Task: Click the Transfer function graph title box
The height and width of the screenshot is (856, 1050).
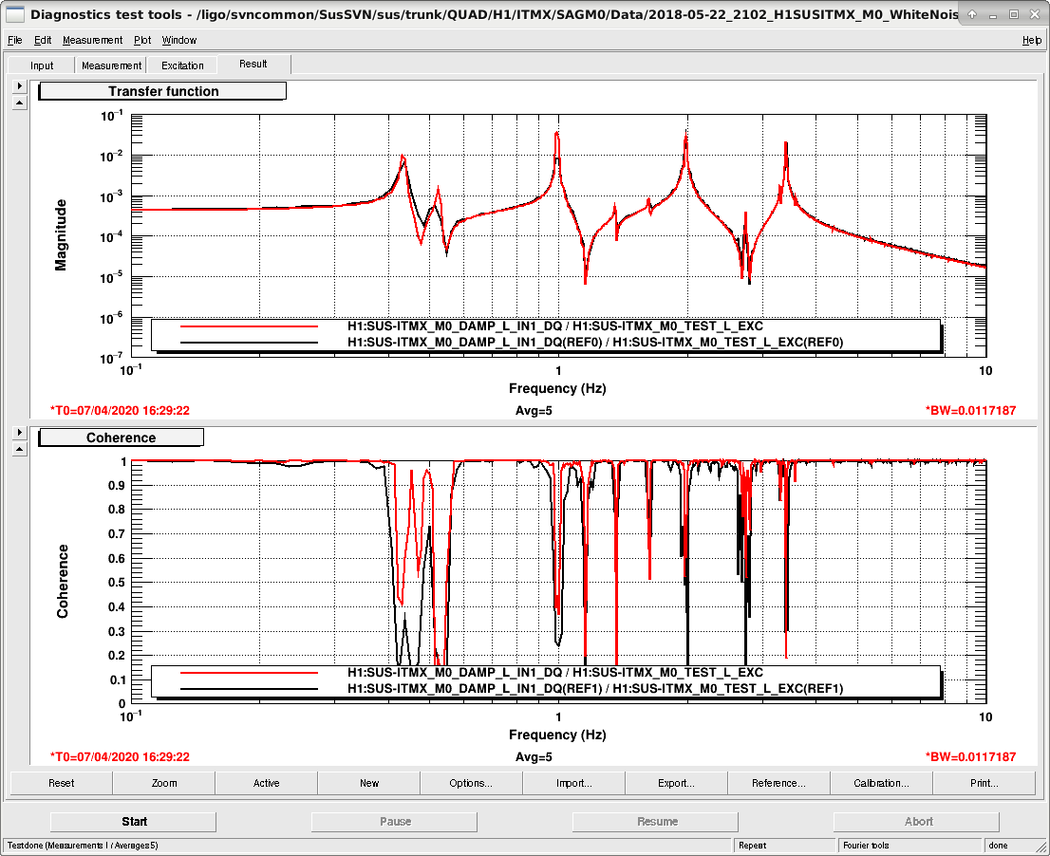Action: pyautogui.click(x=162, y=91)
